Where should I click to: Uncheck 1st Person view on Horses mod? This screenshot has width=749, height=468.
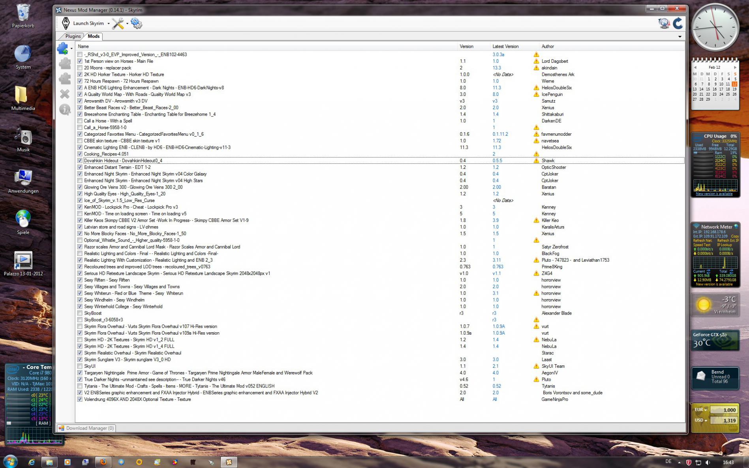(80, 61)
